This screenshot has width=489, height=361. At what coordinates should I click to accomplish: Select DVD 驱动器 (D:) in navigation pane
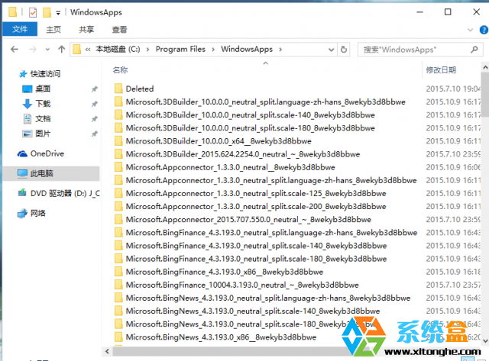tap(65, 193)
